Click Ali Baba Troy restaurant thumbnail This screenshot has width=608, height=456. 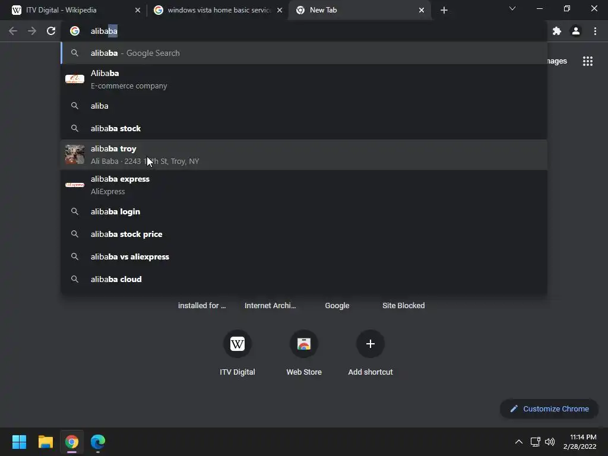pyautogui.click(x=75, y=154)
